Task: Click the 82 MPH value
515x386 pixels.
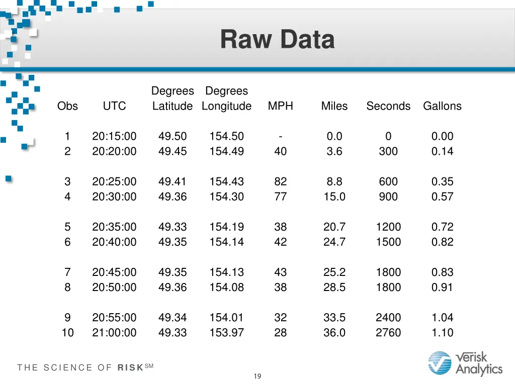Action: 280,181
